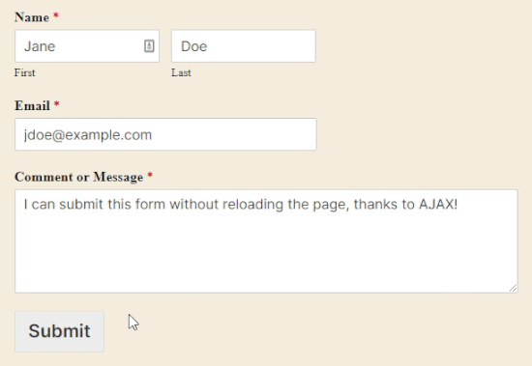Click the Last sublabel under the name field

pos(181,72)
